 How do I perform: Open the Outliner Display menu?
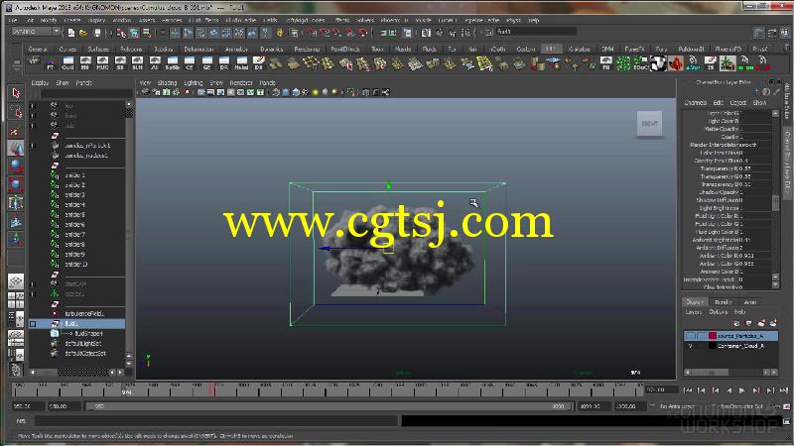(x=40, y=83)
